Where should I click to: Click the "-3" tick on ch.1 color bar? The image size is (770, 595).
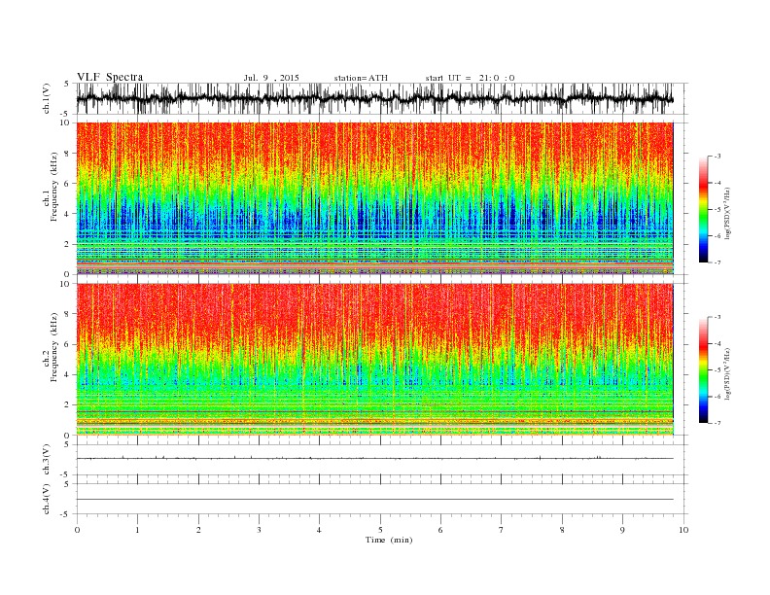tap(717, 157)
